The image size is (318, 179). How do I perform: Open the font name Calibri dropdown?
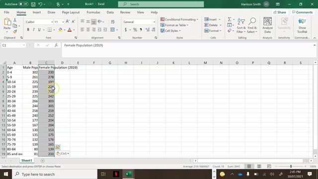52,22
